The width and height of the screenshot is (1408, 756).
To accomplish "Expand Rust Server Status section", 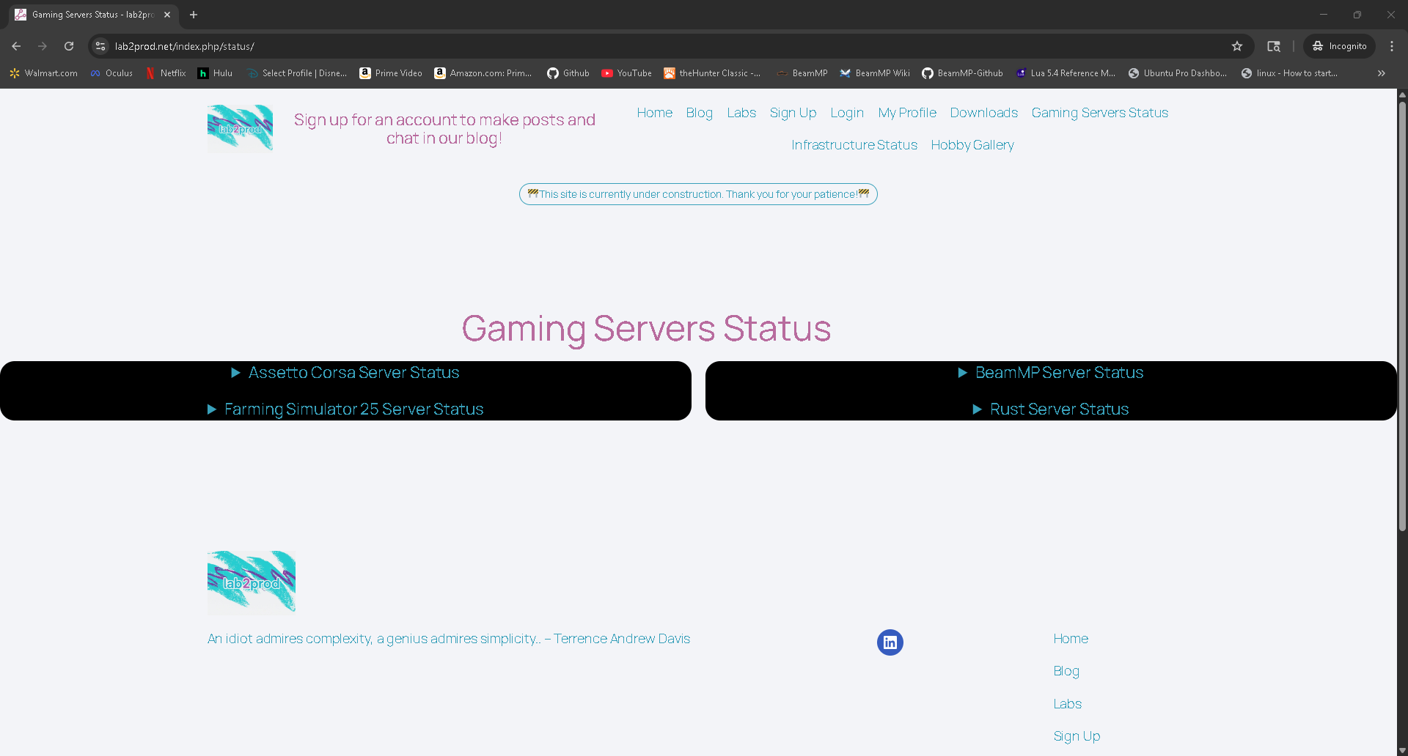I will [x=1051, y=409].
